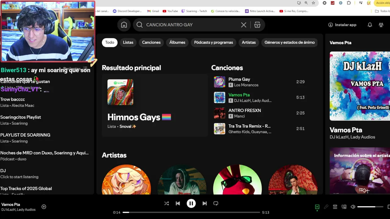Open Vamos Pta title in right panel
This screenshot has height=219, width=390.
346,130
